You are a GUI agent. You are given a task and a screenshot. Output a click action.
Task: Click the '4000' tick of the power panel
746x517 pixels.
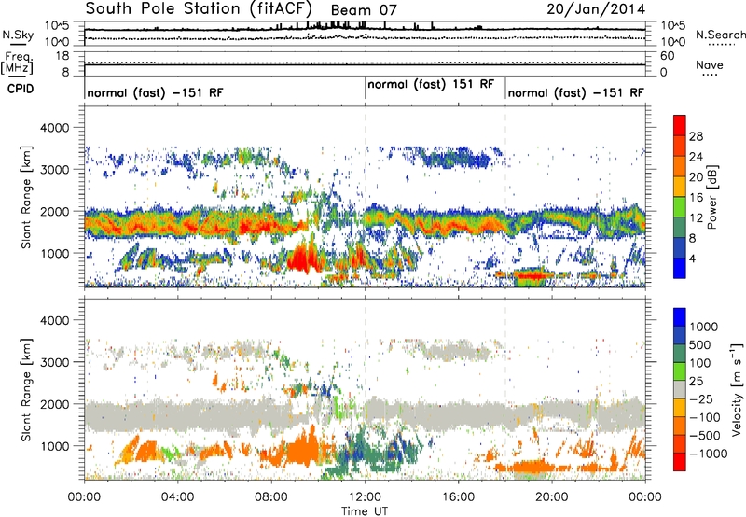55,128
